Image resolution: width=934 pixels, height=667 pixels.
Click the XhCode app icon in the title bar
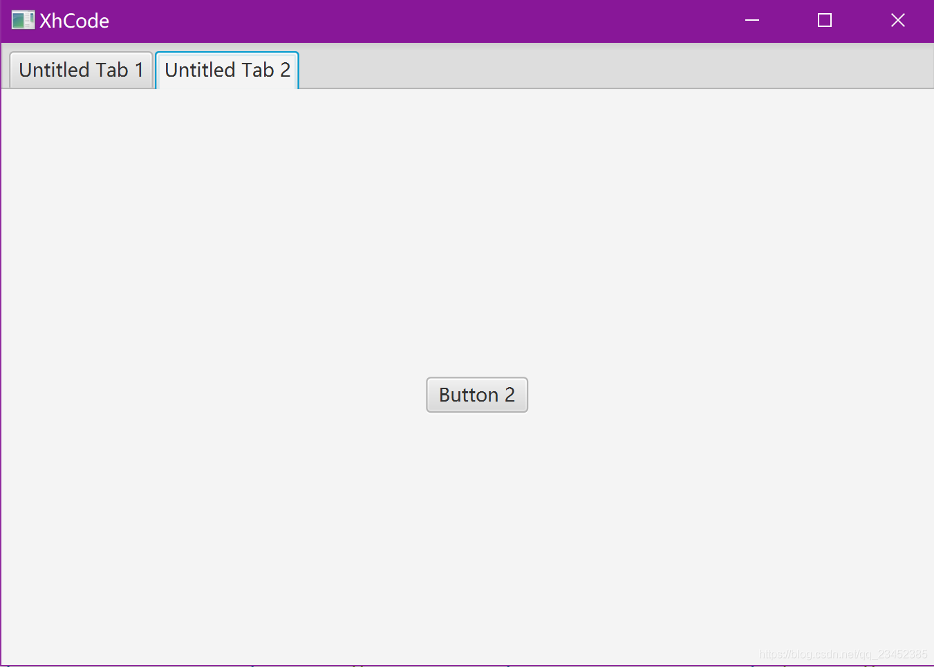(x=23, y=20)
